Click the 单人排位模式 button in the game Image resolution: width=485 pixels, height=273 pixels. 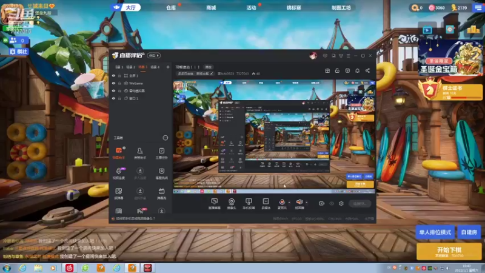click(435, 232)
